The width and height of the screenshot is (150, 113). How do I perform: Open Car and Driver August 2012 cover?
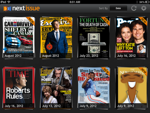19,38
